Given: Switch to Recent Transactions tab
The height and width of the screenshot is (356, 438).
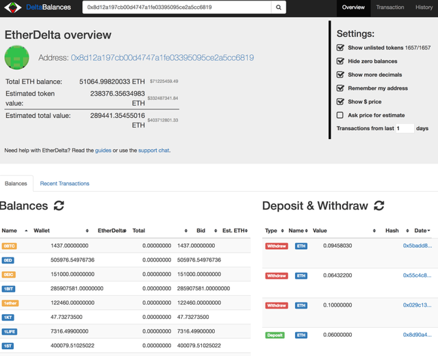Looking at the screenshot, I should pyautogui.click(x=64, y=183).
